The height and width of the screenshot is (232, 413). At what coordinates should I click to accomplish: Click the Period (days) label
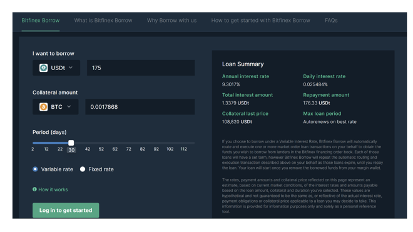pos(49,132)
